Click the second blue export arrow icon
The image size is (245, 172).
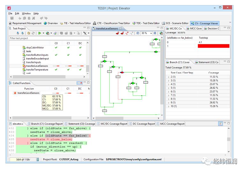coord(23,33)
